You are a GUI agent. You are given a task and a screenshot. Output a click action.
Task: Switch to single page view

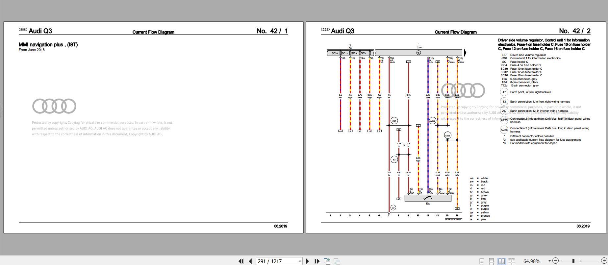coord(482,261)
